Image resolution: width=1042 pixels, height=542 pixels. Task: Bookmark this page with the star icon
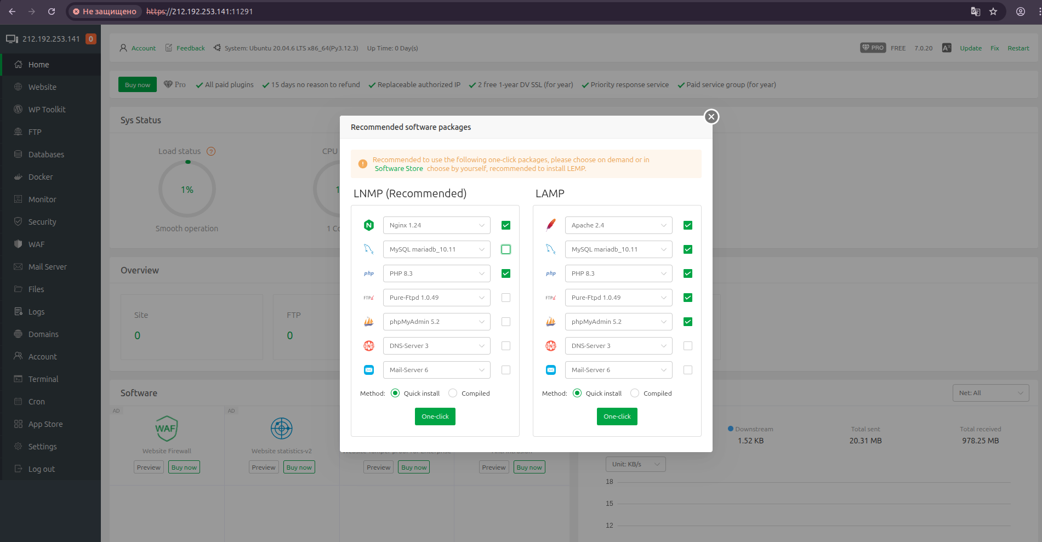993,12
